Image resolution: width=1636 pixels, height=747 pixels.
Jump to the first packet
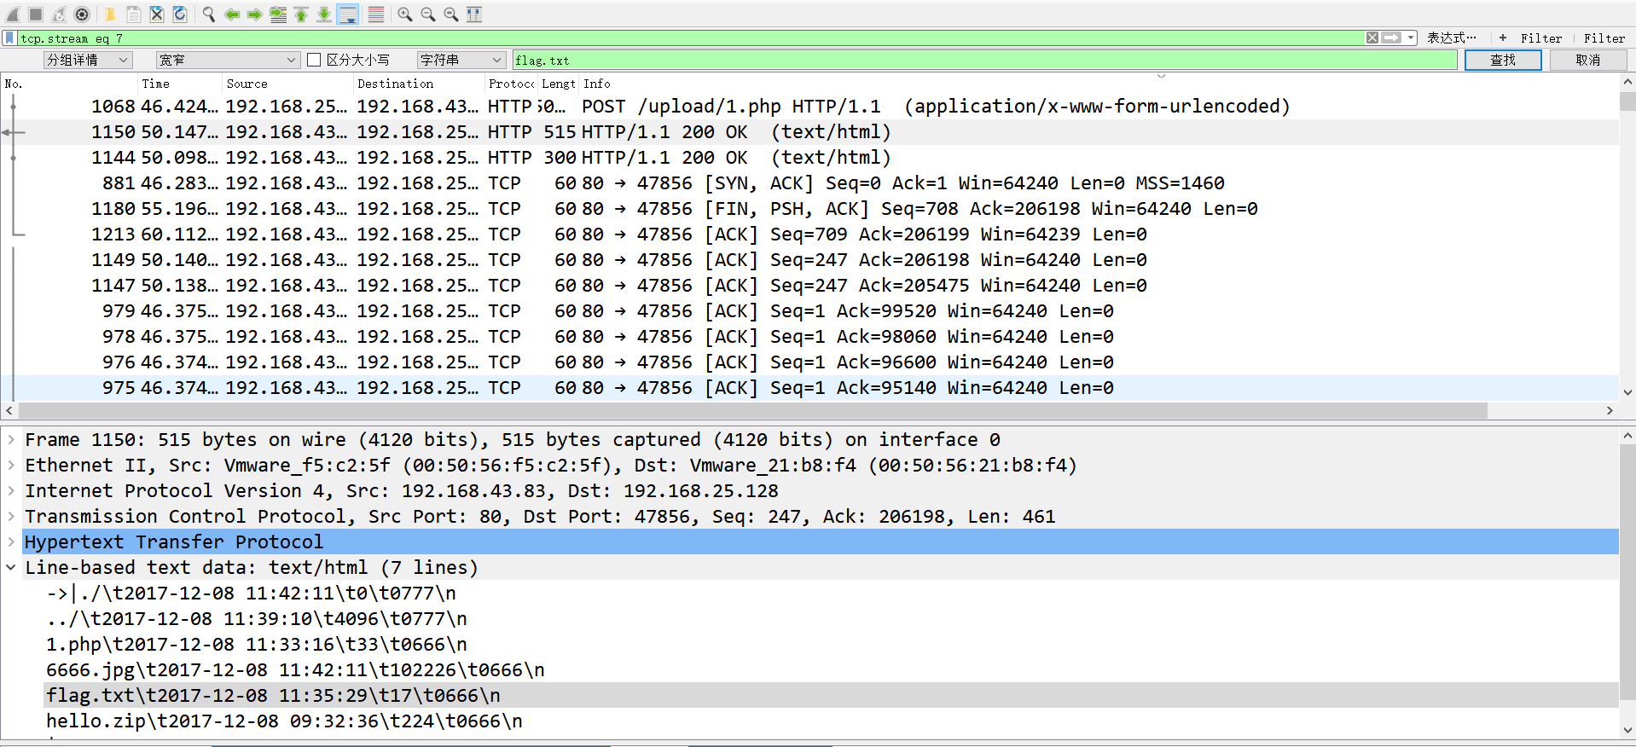pos(301,14)
